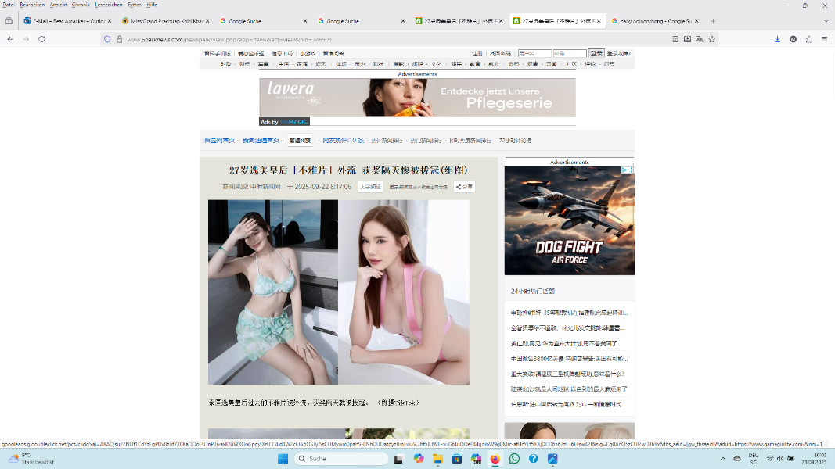The height and width of the screenshot is (469, 835).
Task: Switch to the Miss Grand Prachuap Khiri Khan tab
Action: click(x=163, y=21)
